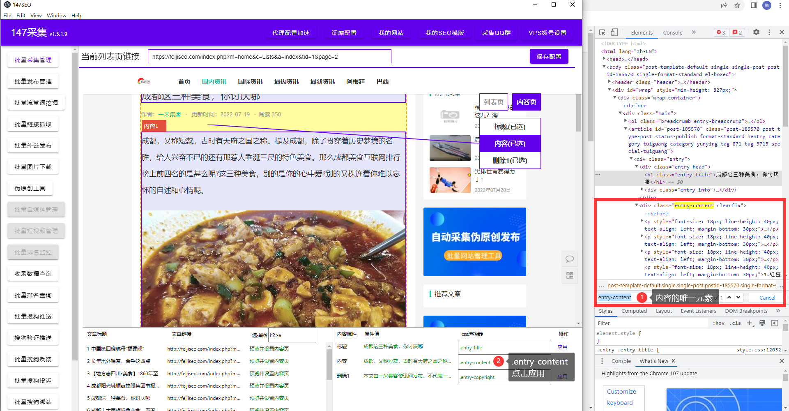Screen dimensions: 789x411
Task: Switch to the Event Listeners tab
Action: pyautogui.click(x=698, y=311)
